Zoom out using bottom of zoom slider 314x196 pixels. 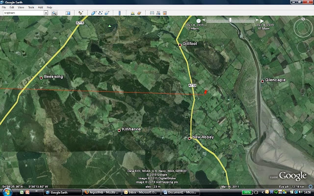(x=303, y=92)
